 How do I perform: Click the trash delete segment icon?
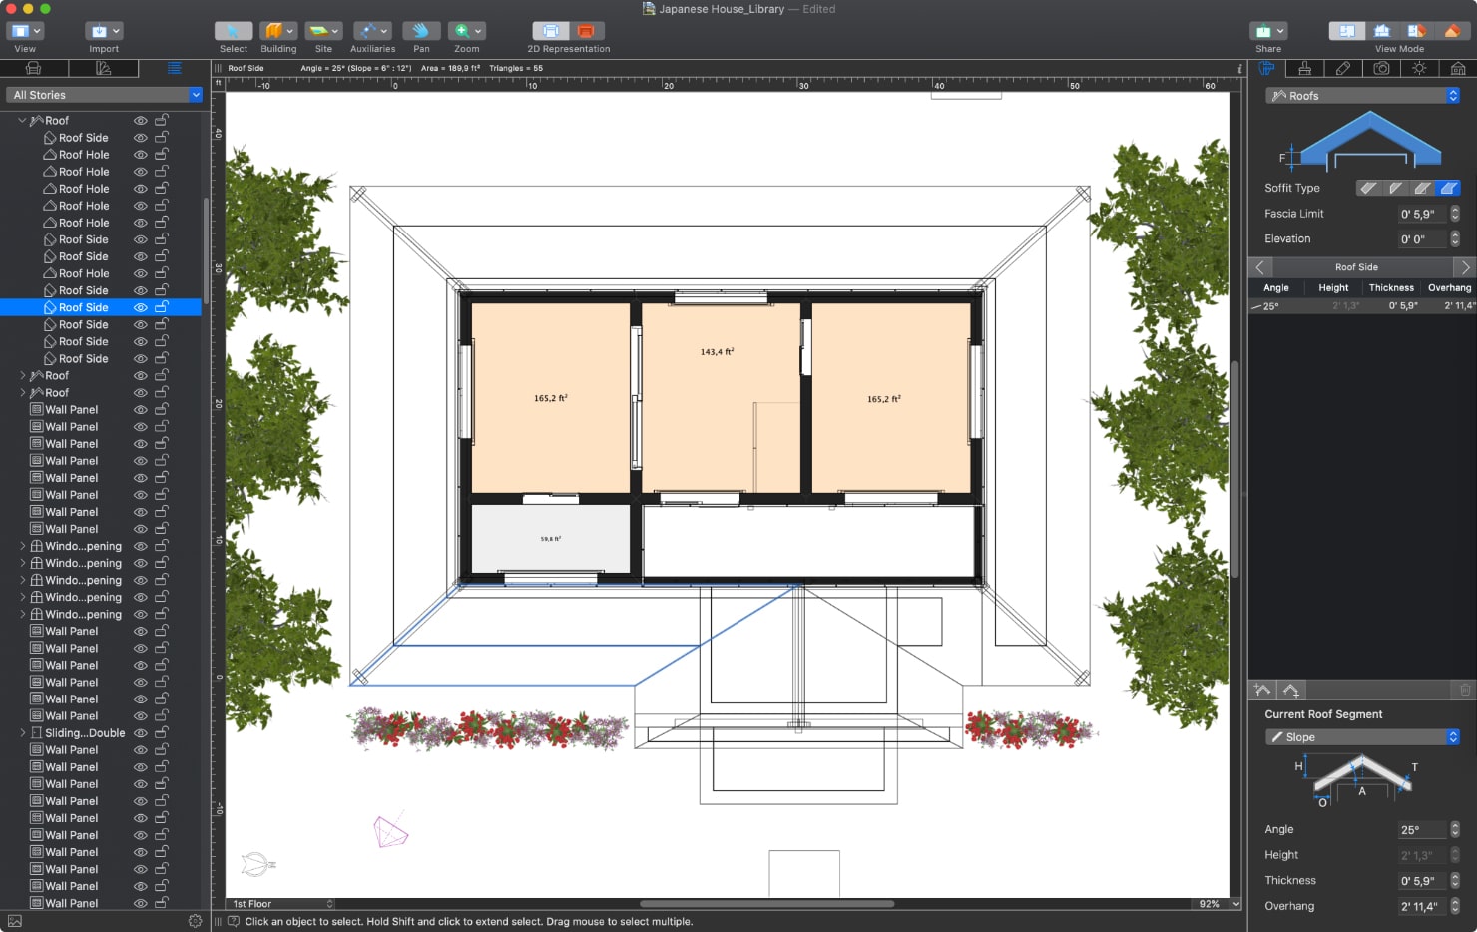tap(1464, 690)
